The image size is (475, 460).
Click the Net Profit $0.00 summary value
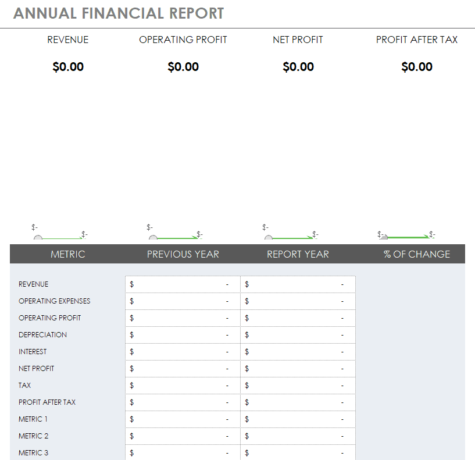click(298, 67)
